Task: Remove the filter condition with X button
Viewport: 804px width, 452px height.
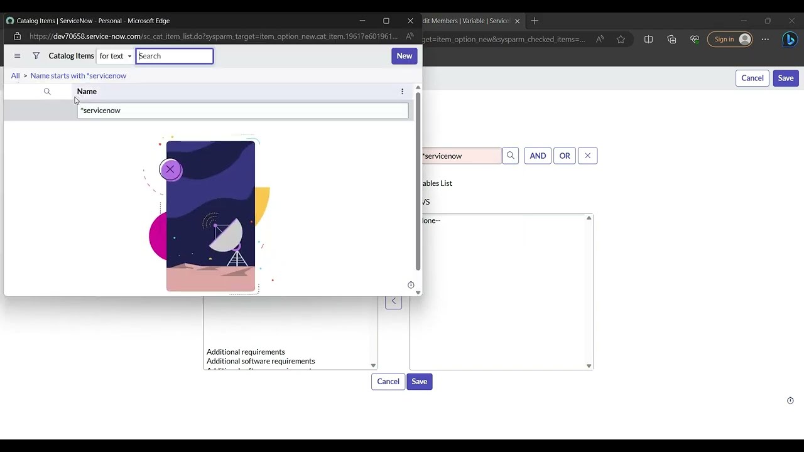Action: pos(588,156)
